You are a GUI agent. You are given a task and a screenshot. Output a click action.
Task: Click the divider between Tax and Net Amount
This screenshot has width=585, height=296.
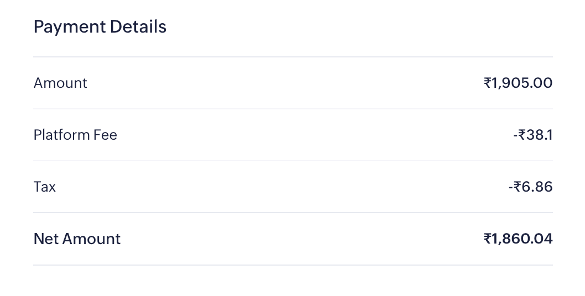tap(292, 213)
